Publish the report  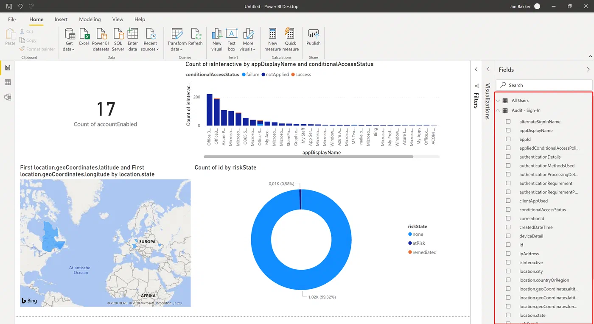tap(314, 37)
